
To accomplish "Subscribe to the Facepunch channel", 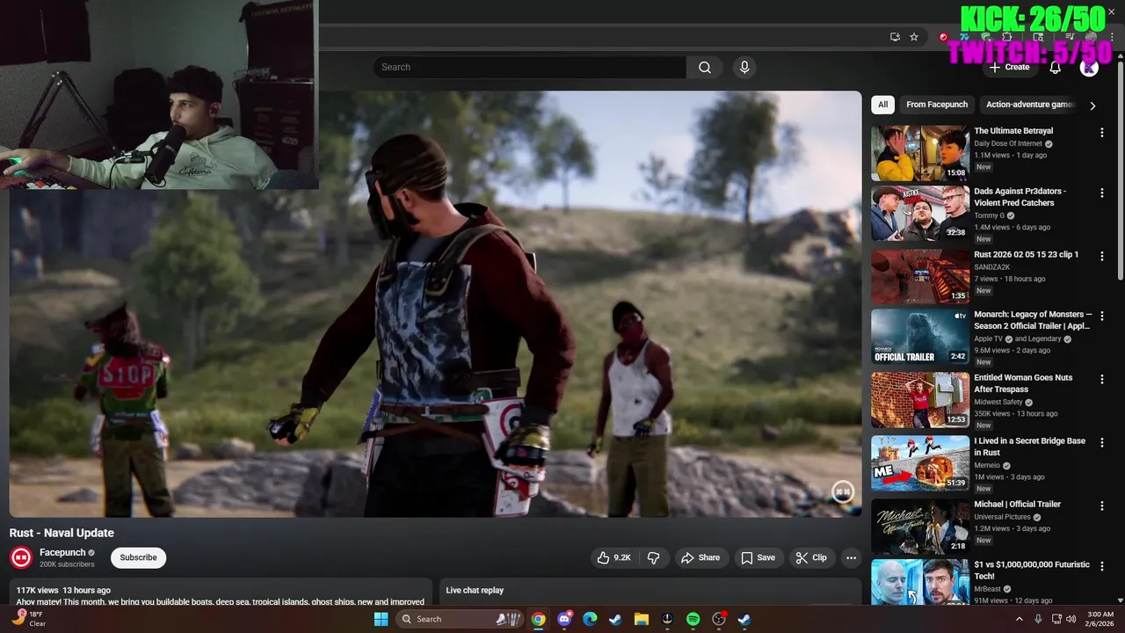I will [x=138, y=557].
